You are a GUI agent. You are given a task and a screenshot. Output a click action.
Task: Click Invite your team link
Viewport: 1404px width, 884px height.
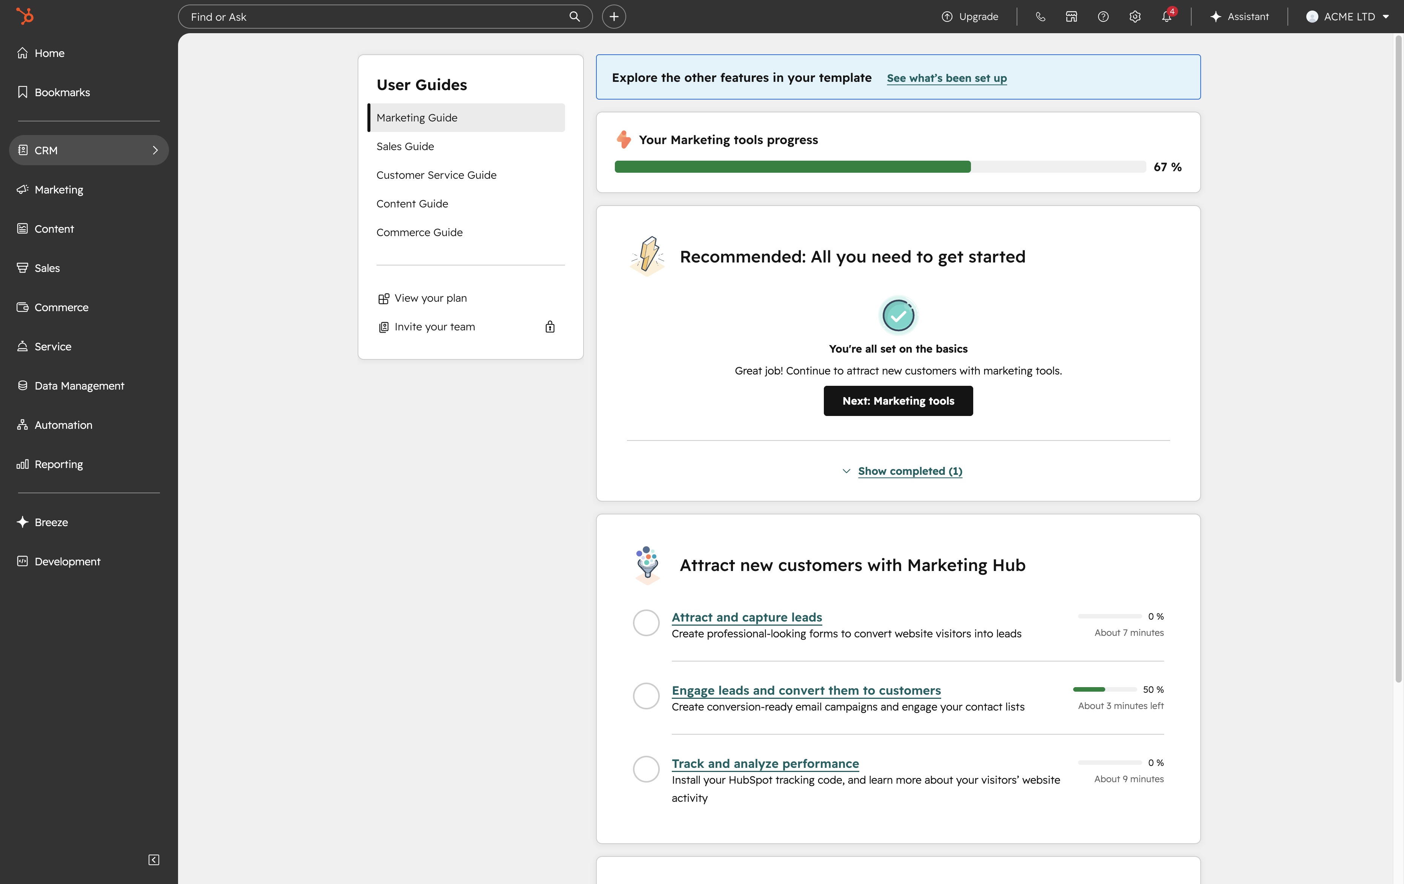coord(435,327)
